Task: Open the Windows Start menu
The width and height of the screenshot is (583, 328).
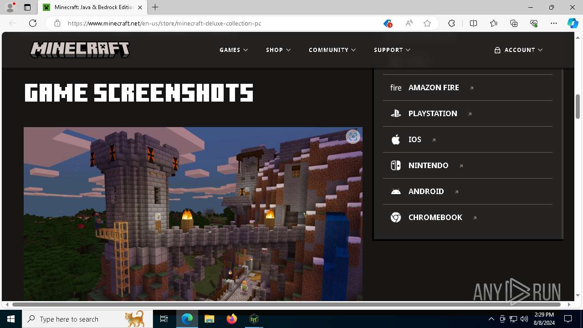Action: pos(11,319)
